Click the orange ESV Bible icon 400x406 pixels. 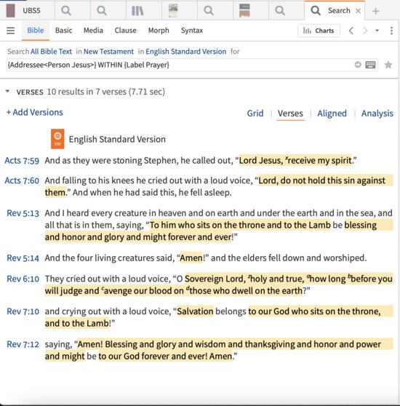[57, 139]
